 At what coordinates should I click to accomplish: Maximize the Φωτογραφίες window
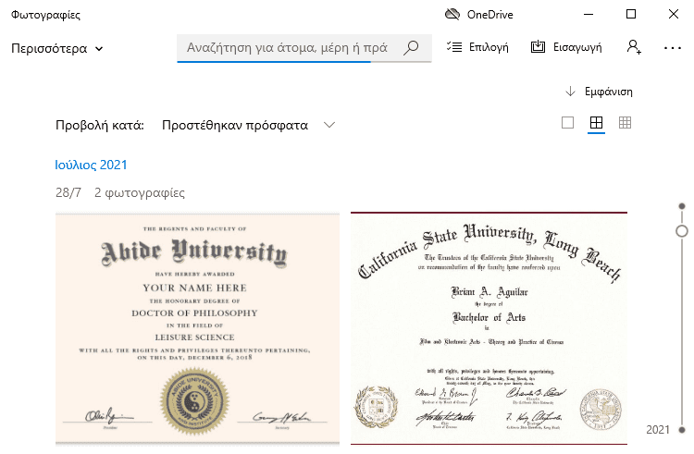pyautogui.click(x=631, y=14)
